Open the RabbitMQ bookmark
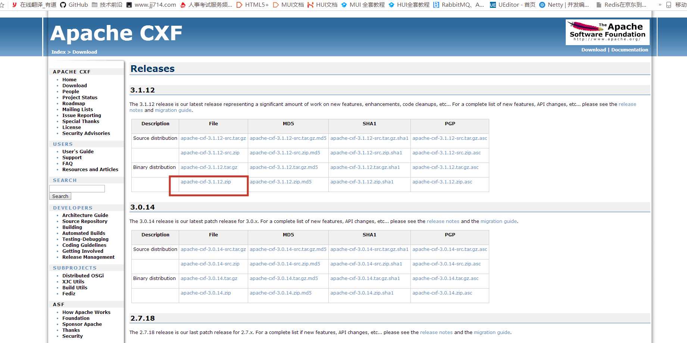Image resolution: width=687 pixels, height=343 pixels. pos(459,5)
